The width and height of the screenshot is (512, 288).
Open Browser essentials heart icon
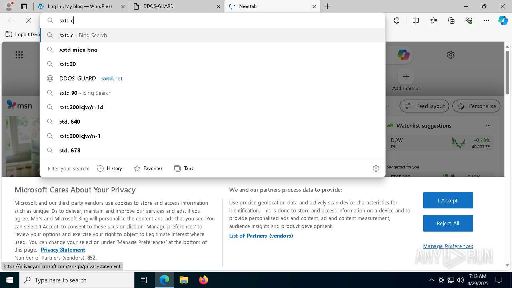(x=469, y=20)
